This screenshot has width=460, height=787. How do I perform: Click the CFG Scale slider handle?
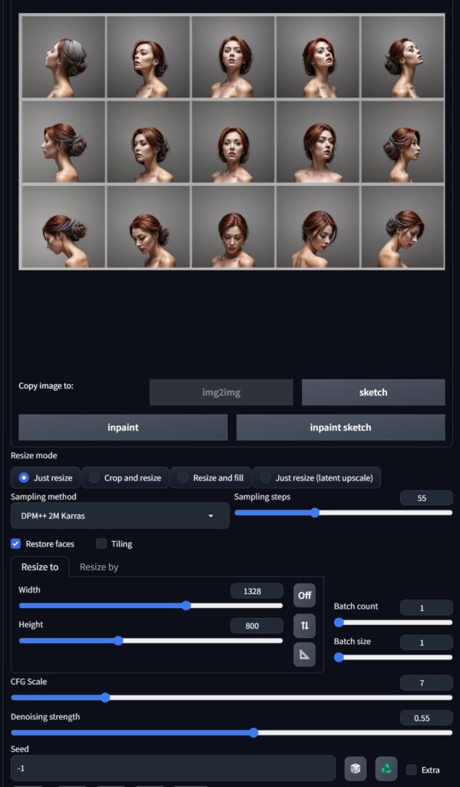[105, 698]
